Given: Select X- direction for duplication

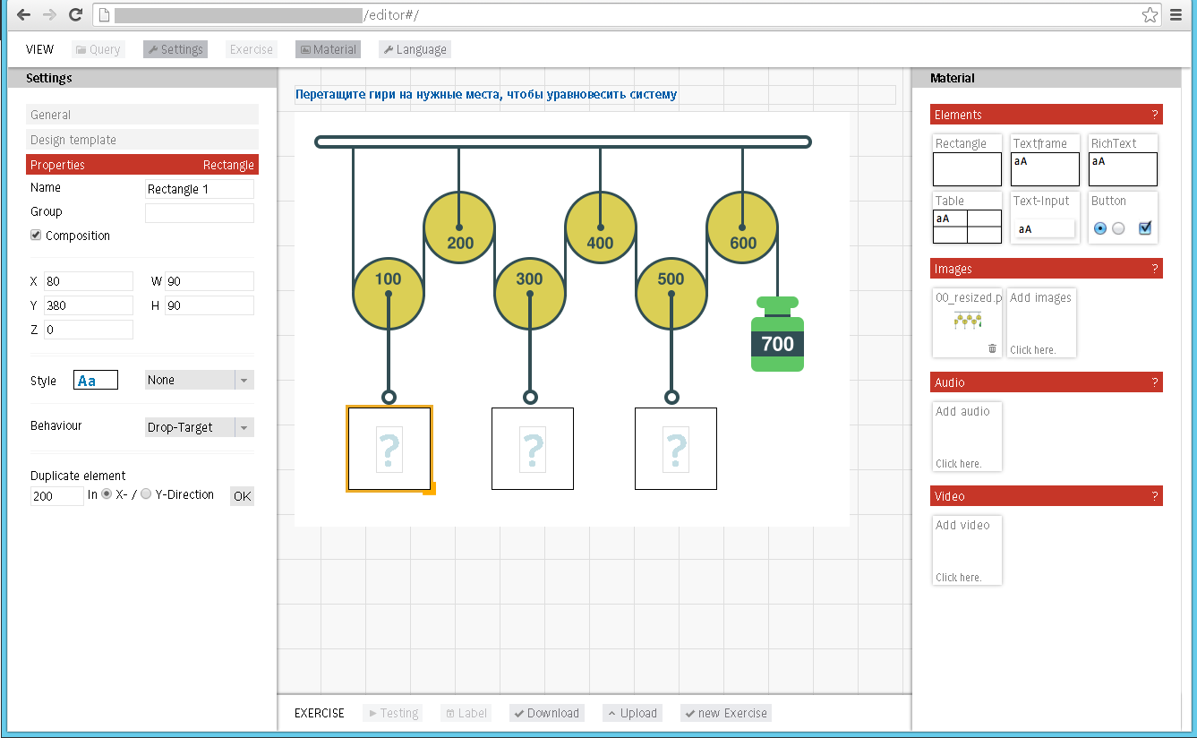Looking at the screenshot, I should [107, 494].
